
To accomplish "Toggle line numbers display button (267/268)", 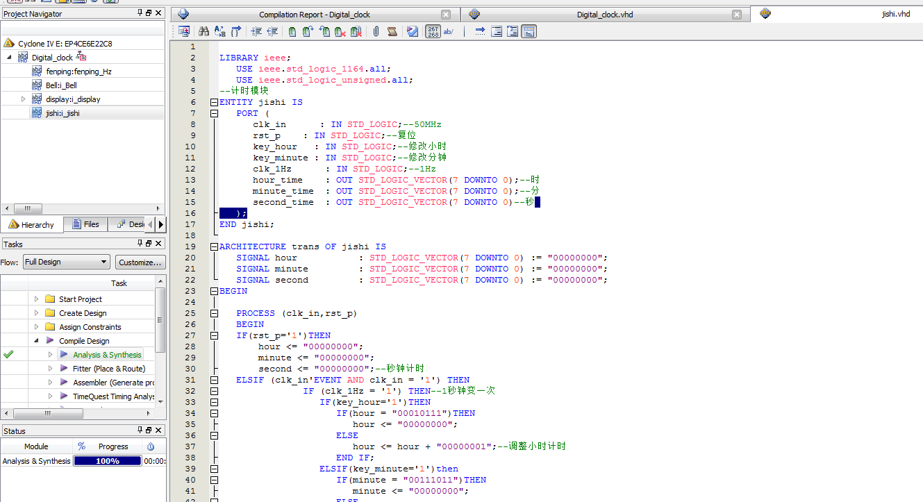I will 433,31.
